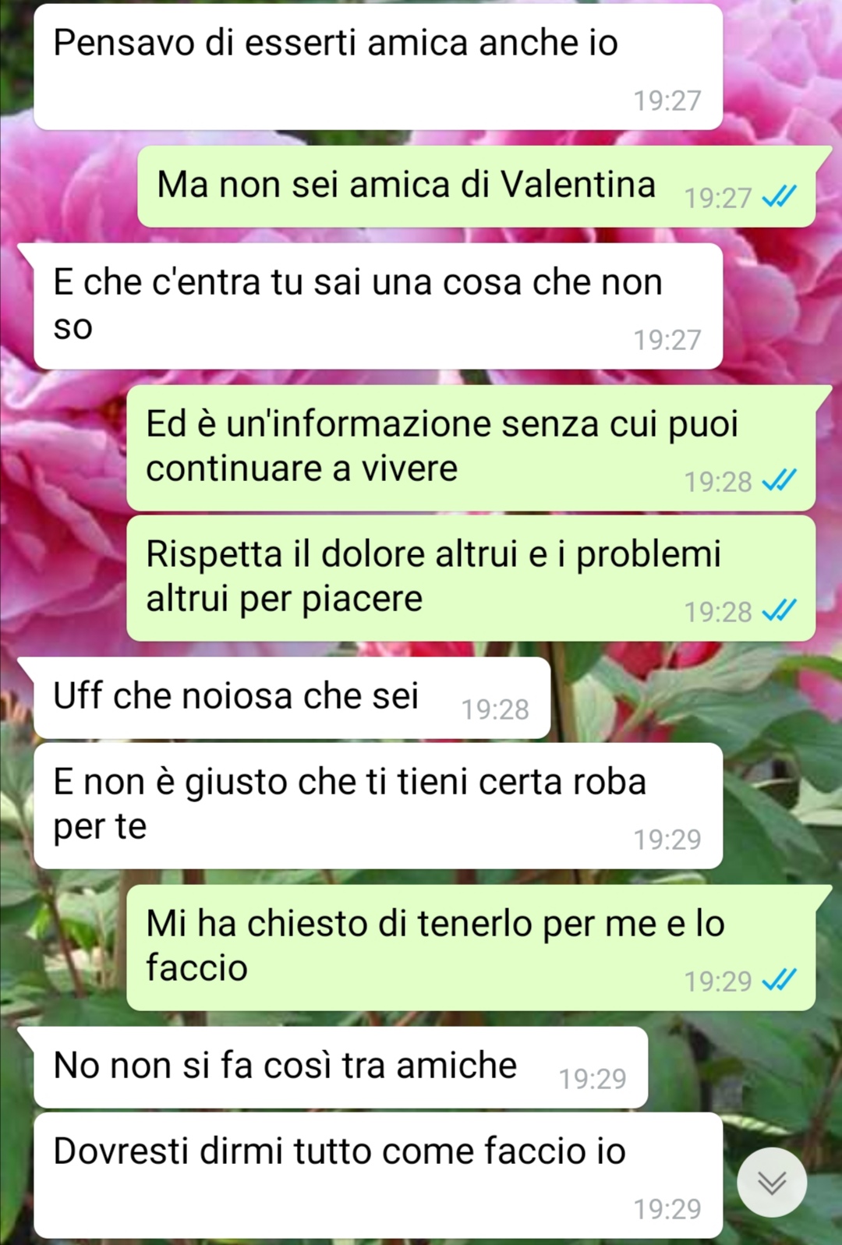Select the message 'Pensavo di esserti amica anche io'

[378, 66]
